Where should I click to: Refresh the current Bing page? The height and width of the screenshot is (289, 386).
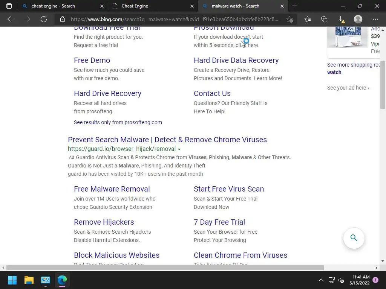(44, 19)
